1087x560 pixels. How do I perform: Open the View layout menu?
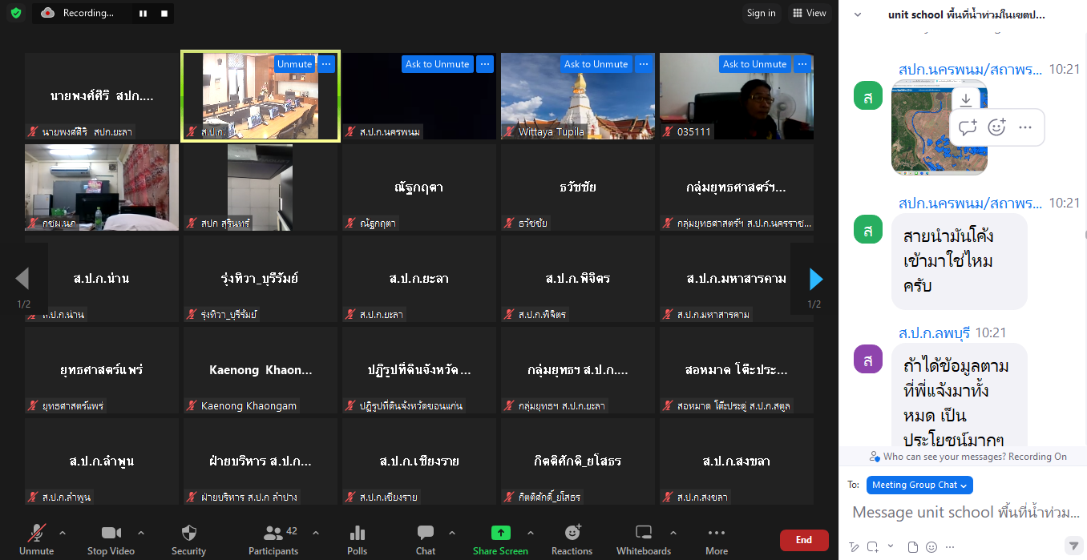[808, 13]
